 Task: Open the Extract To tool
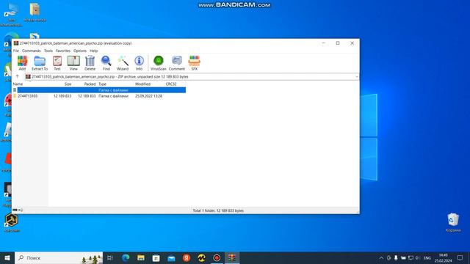click(x=40, y=63)
